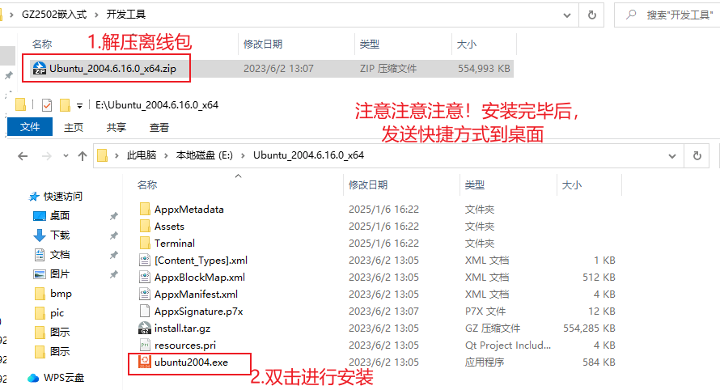720x390 pixels.
Task: Unpin 下载 using its pin icon
Action: pos(114,235)
